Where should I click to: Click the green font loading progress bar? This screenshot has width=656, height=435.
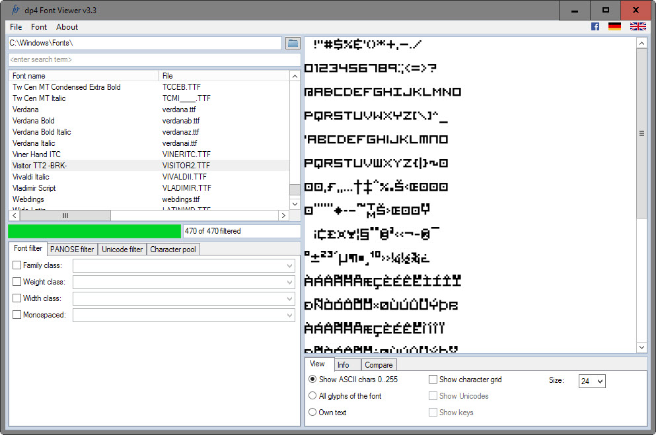(94, 231)
